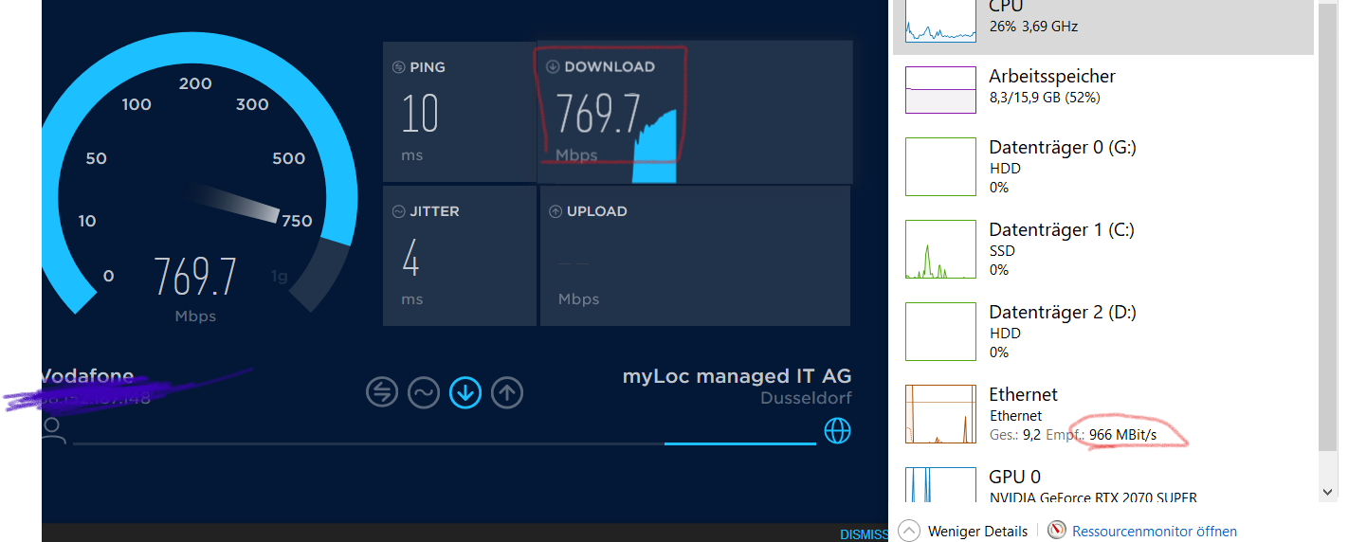The image size is (1348, 542).
Task: Click the 966 MBit/s Ethernet receive value
Action: point(1123,435)
